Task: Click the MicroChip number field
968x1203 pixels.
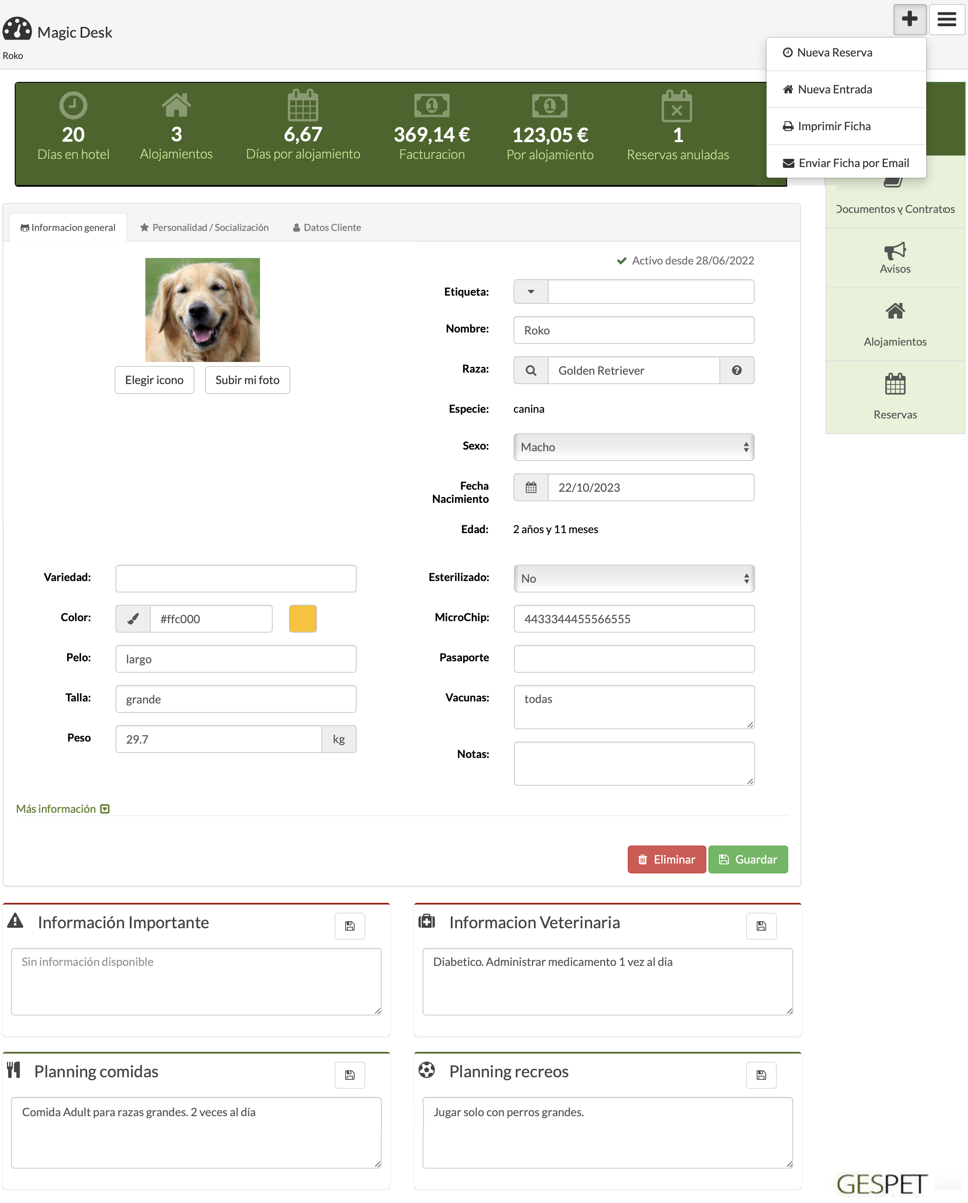Action: (634, 618)
